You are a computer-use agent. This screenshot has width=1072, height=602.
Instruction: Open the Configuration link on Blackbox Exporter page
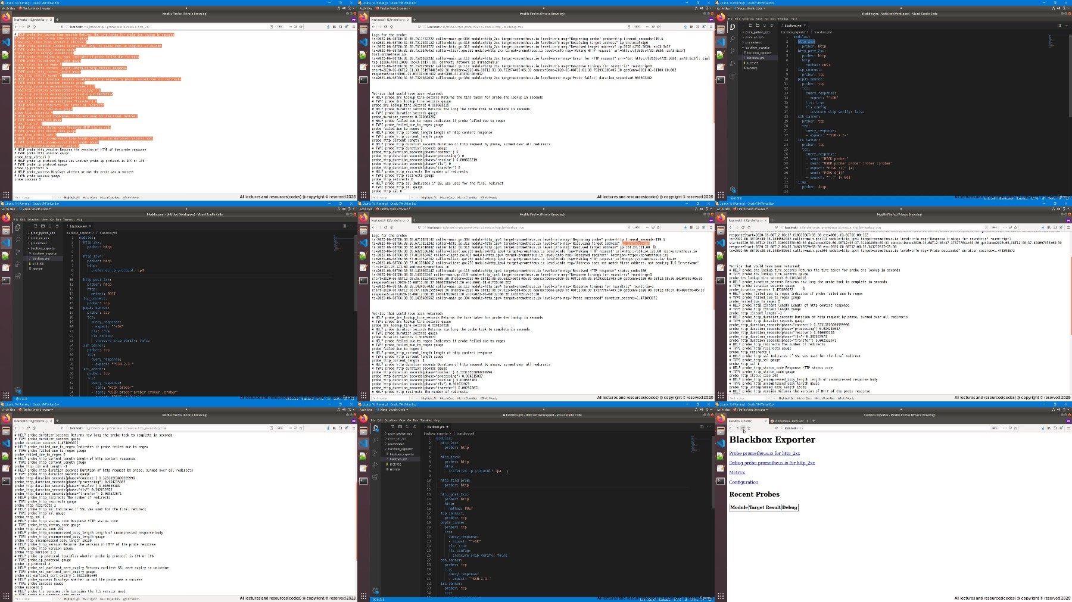743,482
